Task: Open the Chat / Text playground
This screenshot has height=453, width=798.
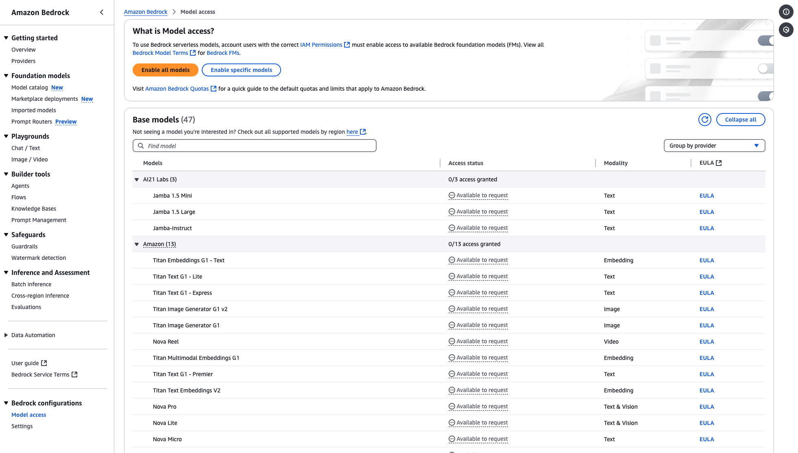Action: (26, 148)
